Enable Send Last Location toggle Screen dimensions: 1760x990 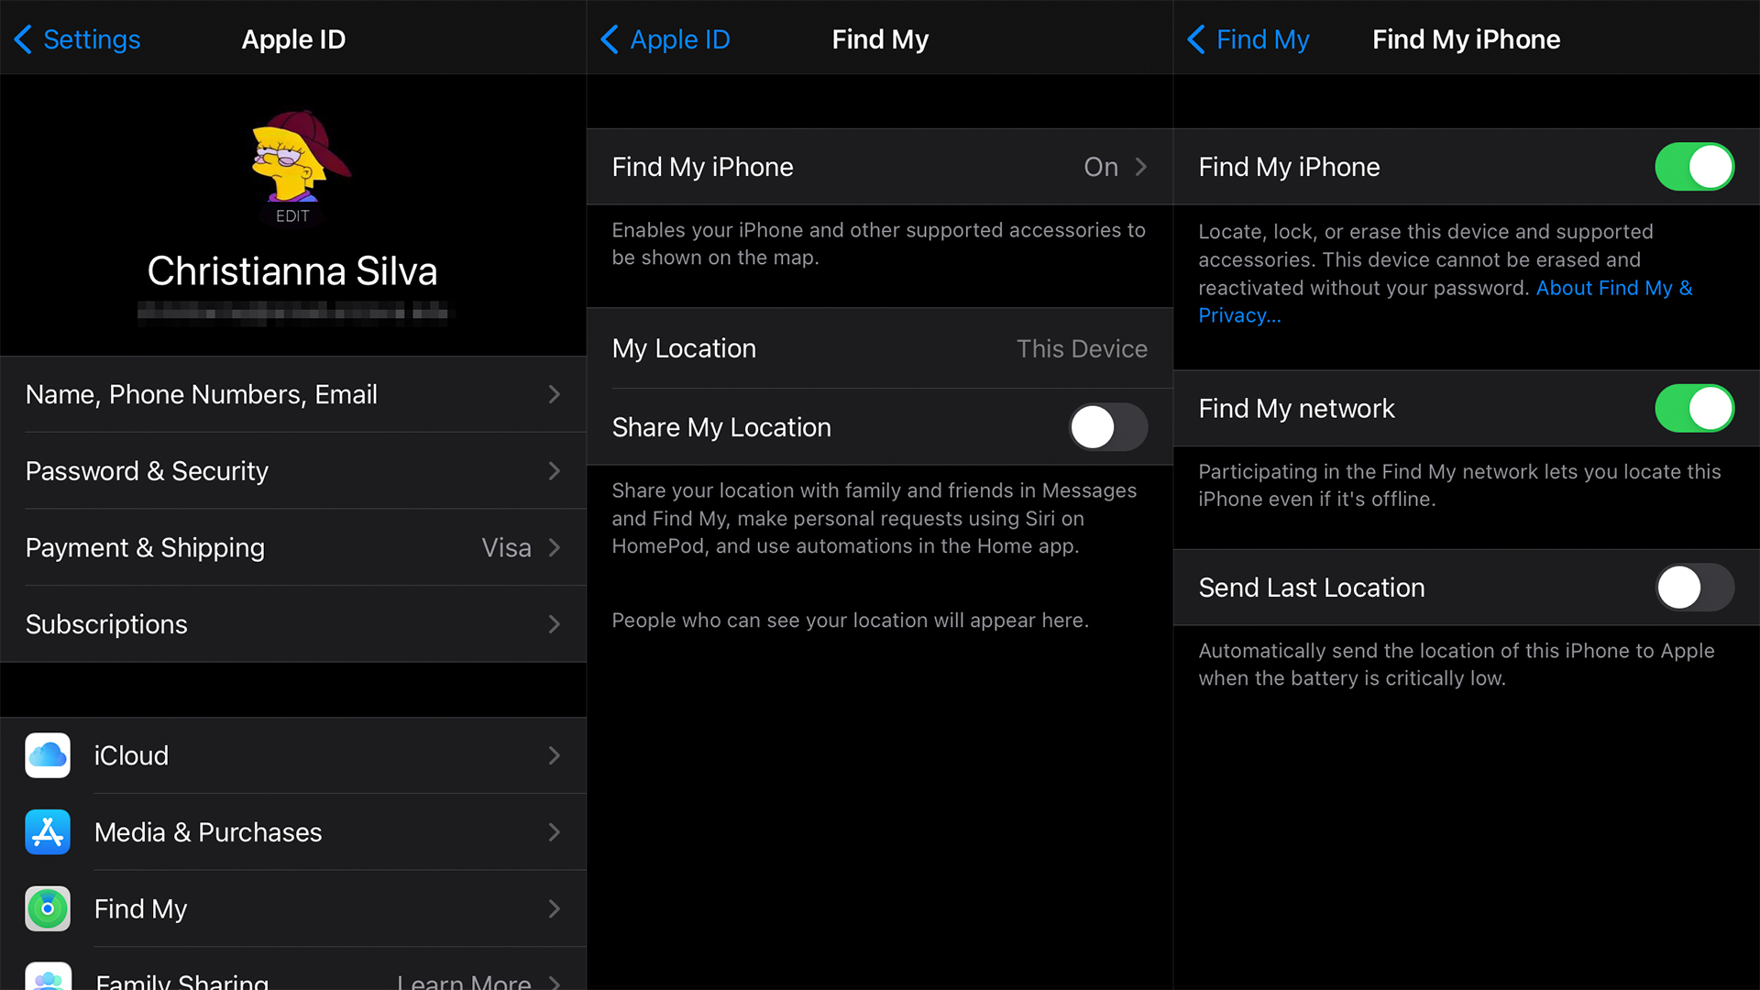1693,588
